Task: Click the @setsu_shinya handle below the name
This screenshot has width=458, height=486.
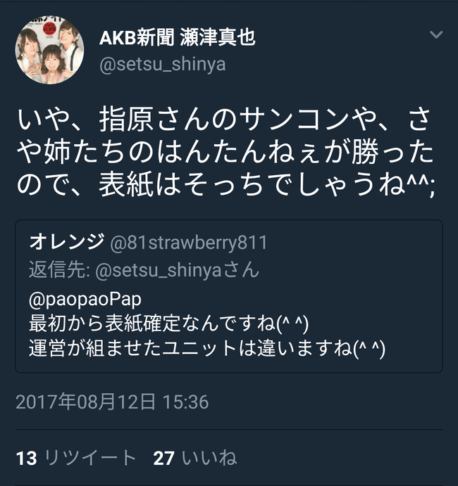Action: click(x=162, y=65)
